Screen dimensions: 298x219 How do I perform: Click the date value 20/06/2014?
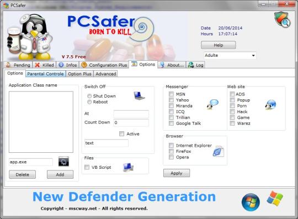pyautogui.click(x=230, y=28)
